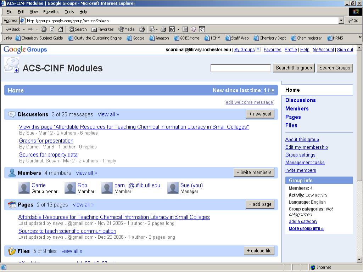Screen dimensions: 363x272
Task: Open the Chem registrar favorite
Action: 307,38
